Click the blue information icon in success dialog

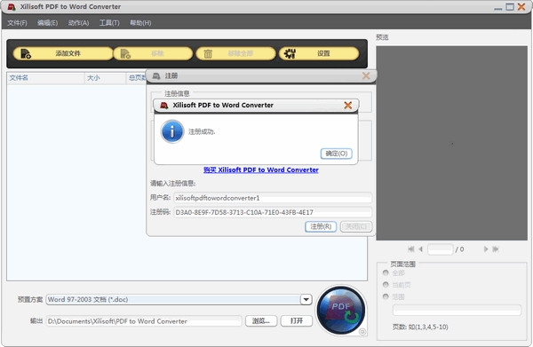tap(172, 131)
